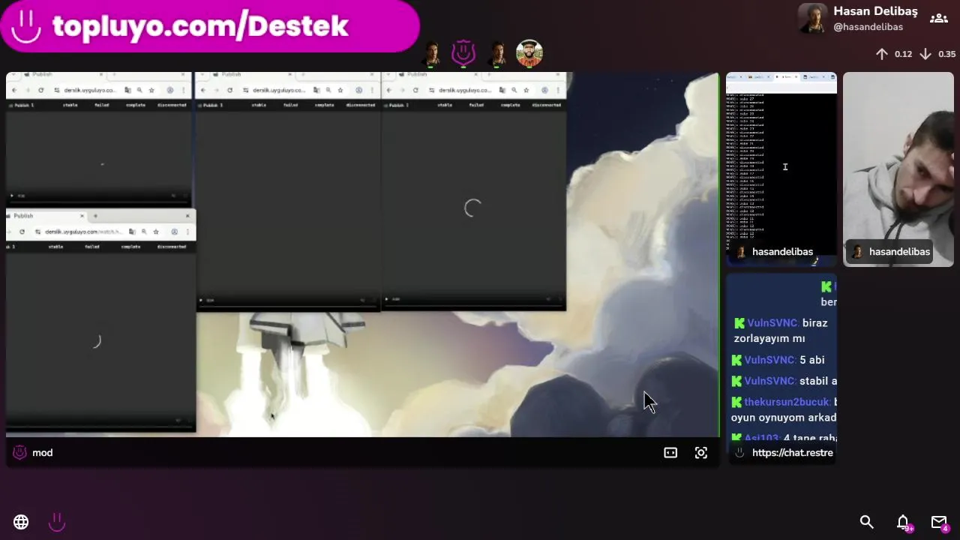Image resolution: width=960 pixels, height=540 pixels.
Task: Open messages envelope icon
Action: coord(939,522)
